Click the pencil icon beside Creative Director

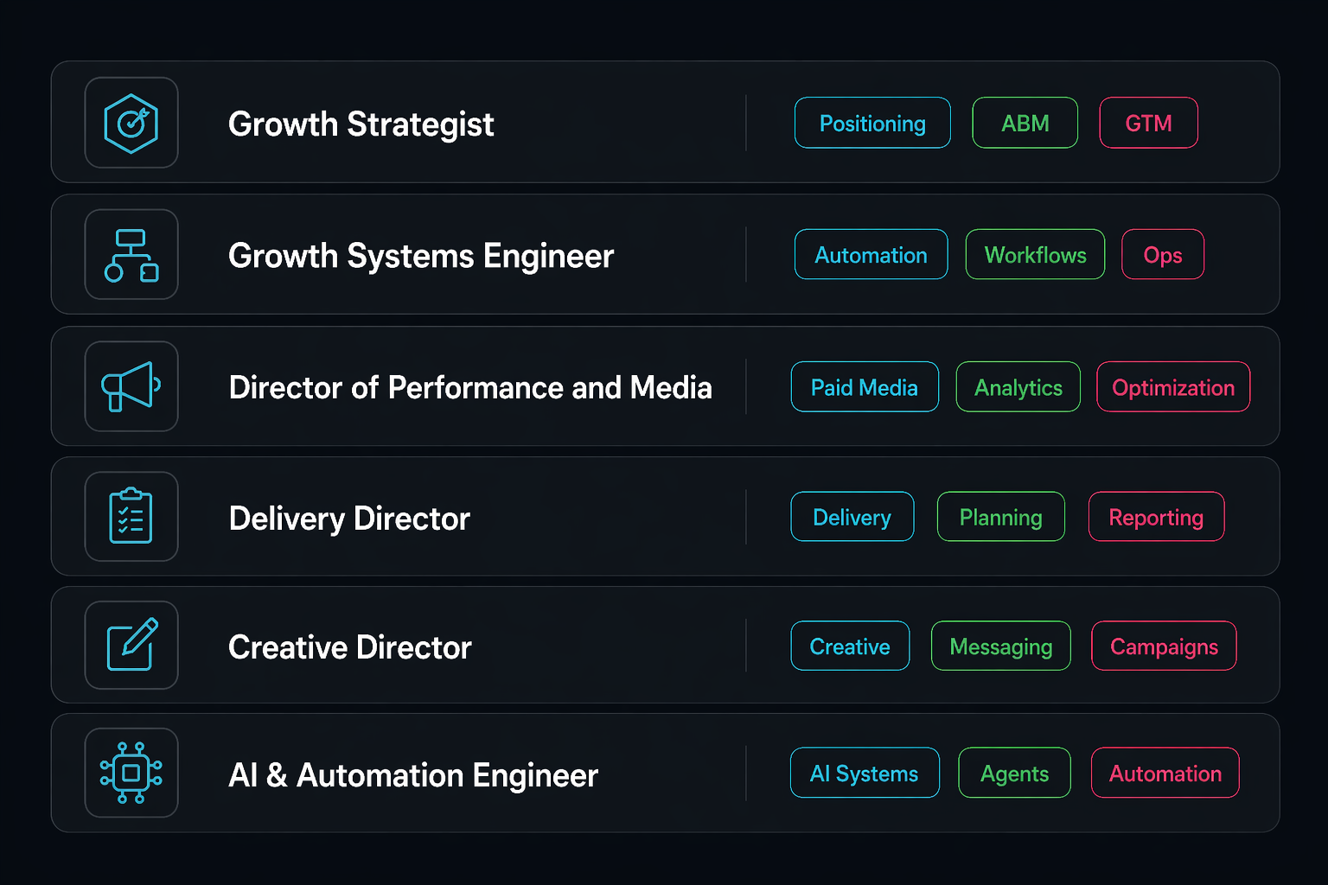131,646
